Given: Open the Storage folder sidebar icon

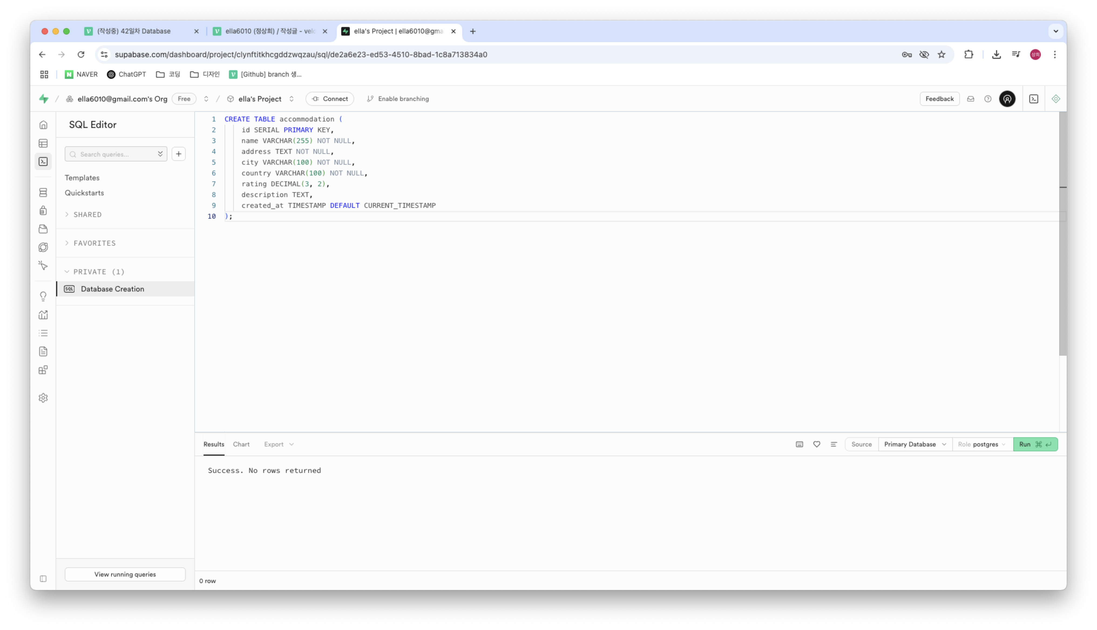Looking at the screenshot, I should click(x=43, y=229).
